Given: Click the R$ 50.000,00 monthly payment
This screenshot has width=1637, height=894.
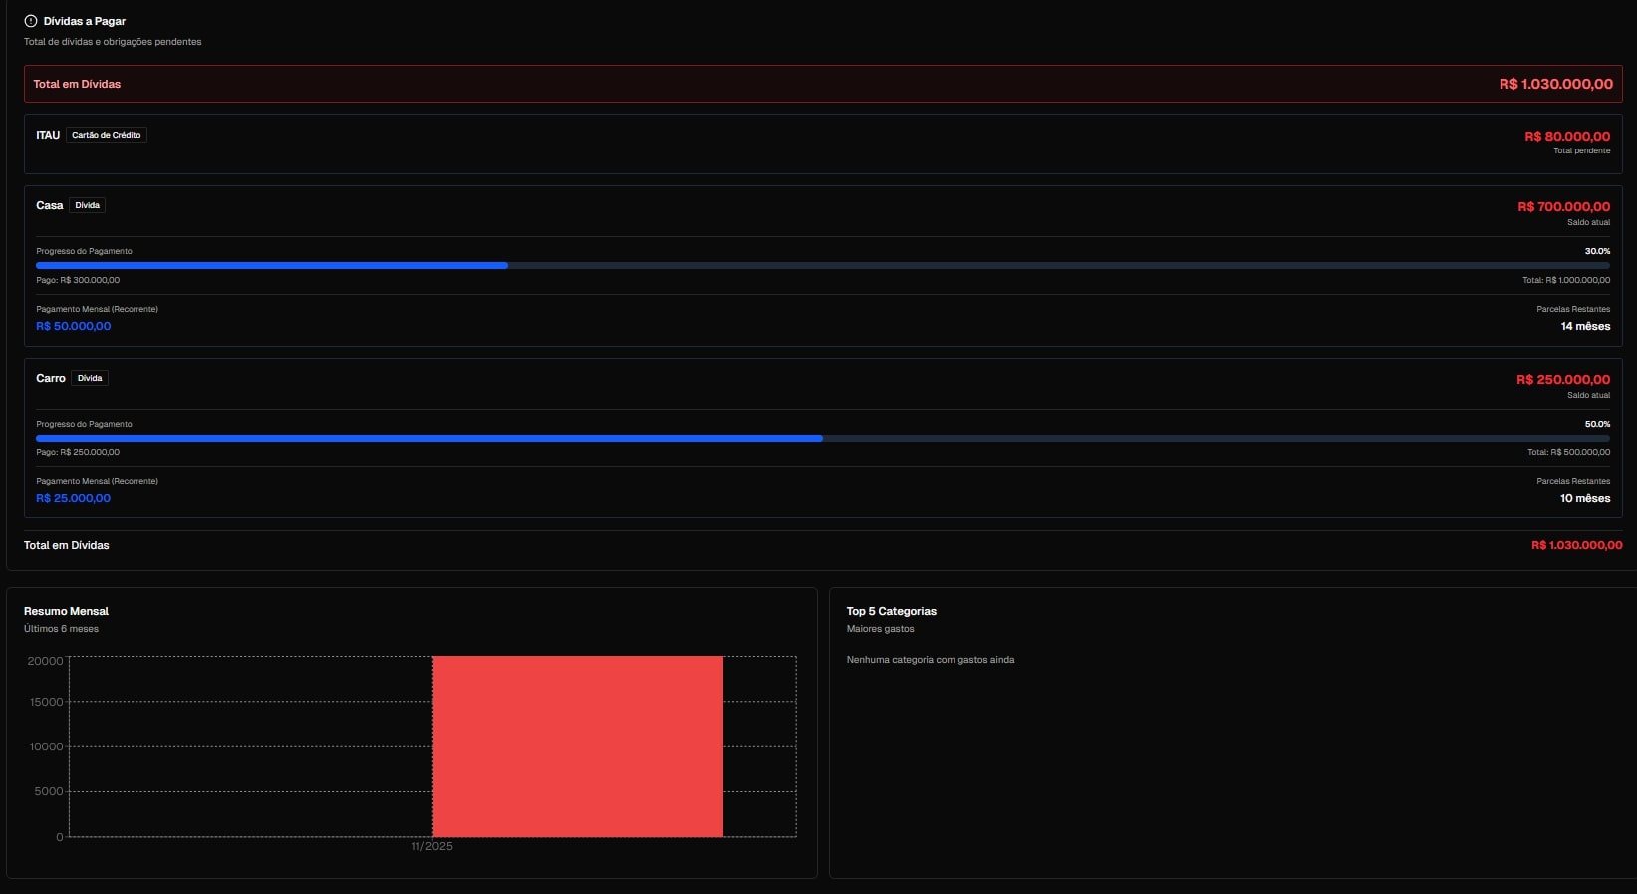Looking at the screenshot, I should coord(74,326).
